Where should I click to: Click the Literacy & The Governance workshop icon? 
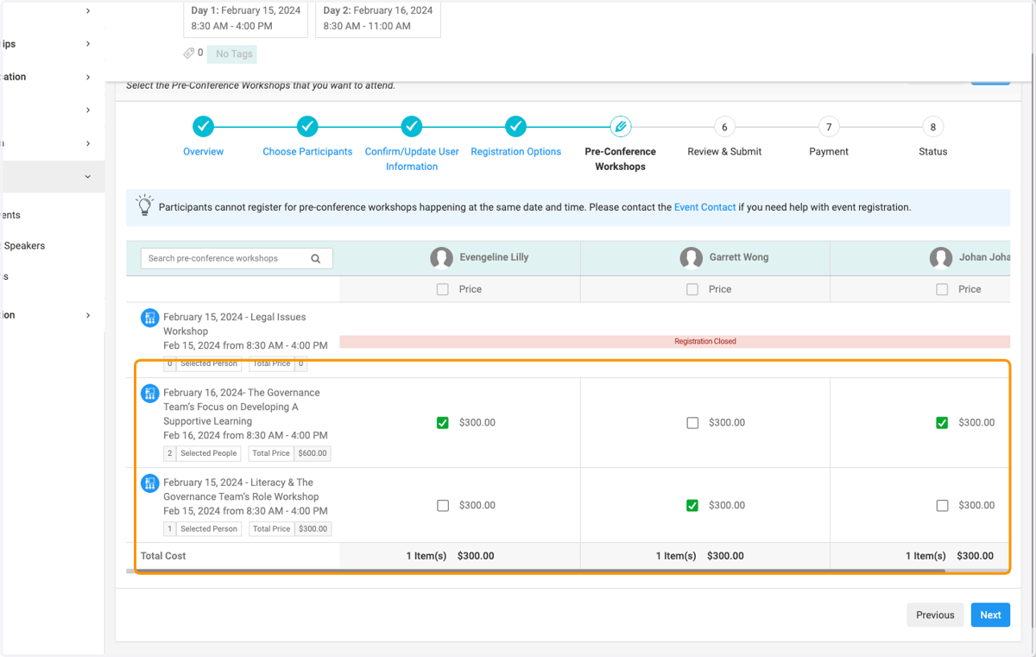150,483
